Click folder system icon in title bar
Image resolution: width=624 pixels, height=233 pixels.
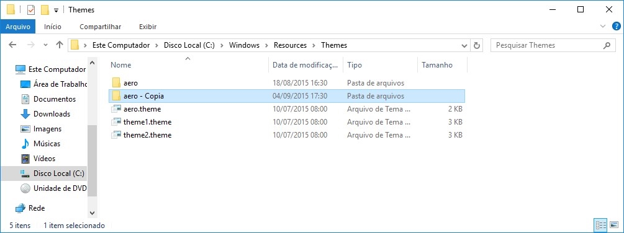tap(11, 9)
